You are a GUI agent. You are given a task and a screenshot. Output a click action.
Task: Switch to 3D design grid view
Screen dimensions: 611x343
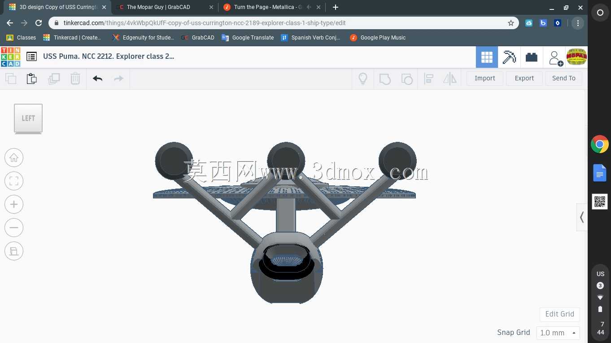coord(487,57)
